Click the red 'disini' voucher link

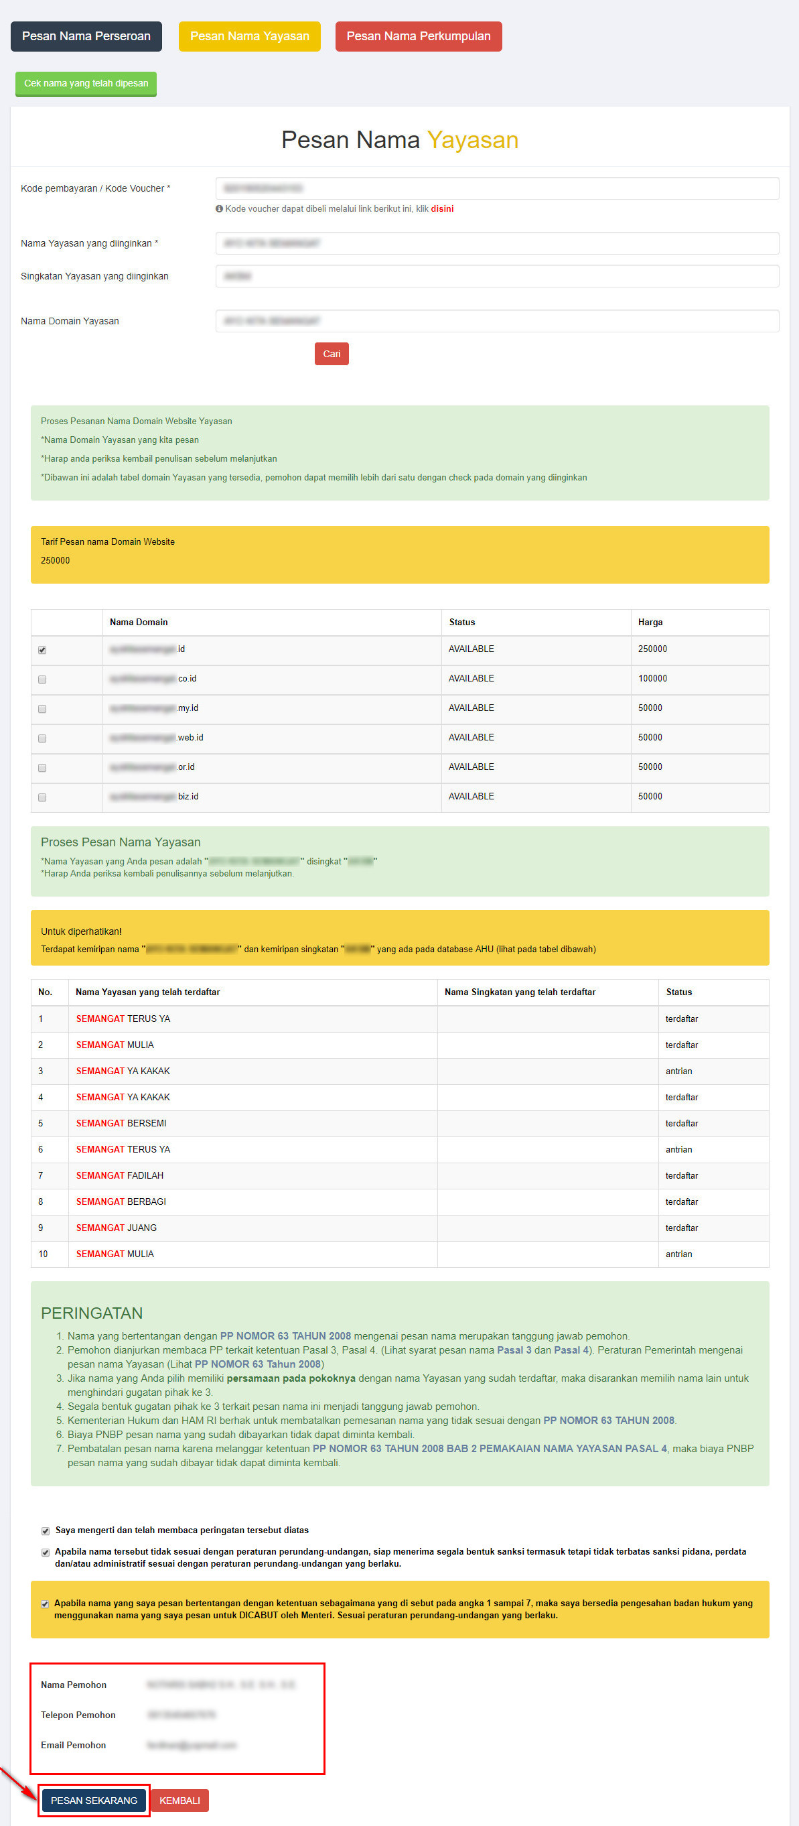click(442, 209)
